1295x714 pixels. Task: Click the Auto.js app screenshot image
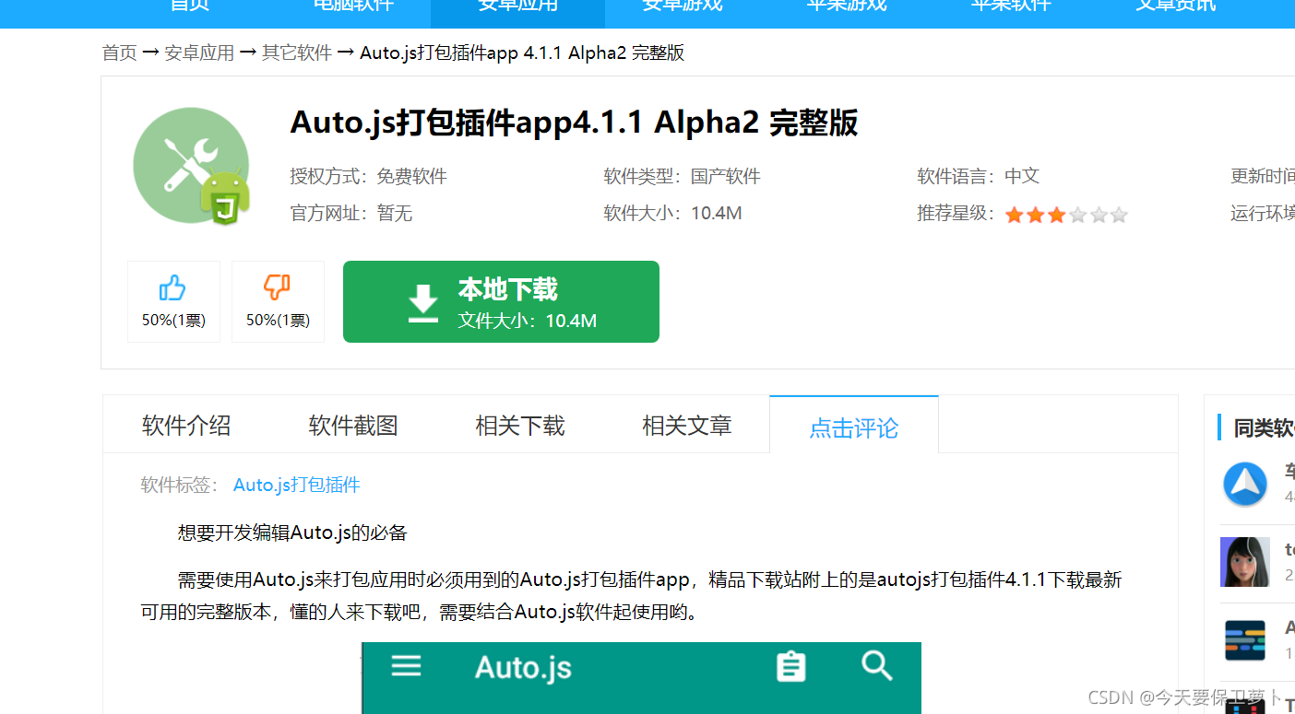click(x=641, y=678)
